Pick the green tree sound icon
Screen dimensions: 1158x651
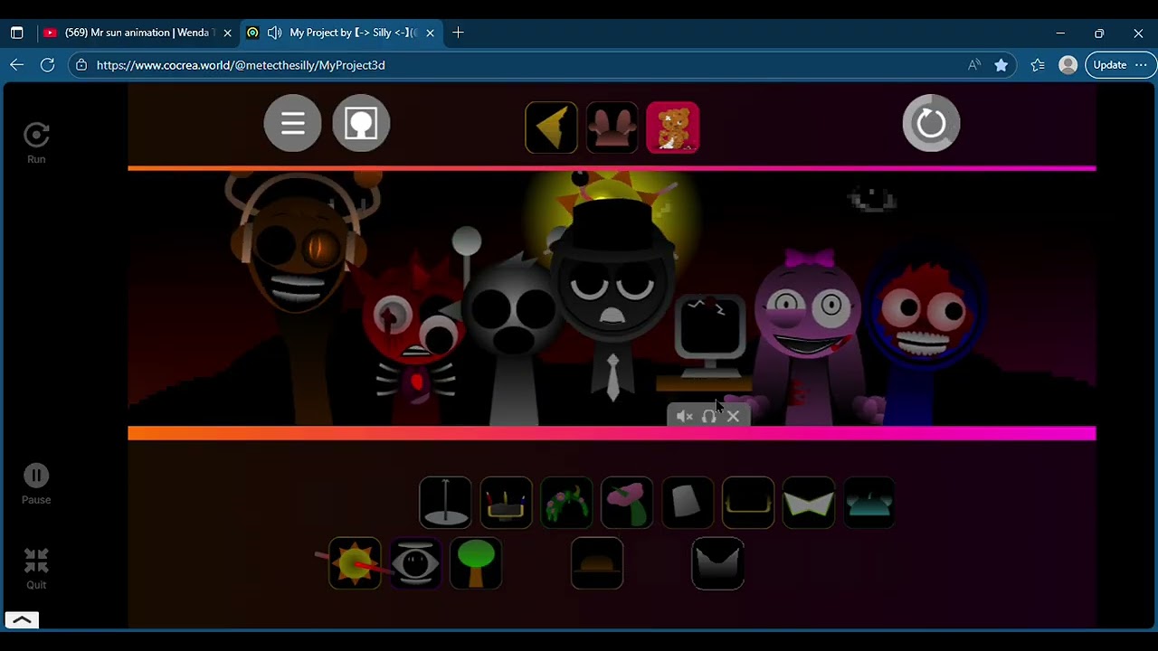coord(476,563)
